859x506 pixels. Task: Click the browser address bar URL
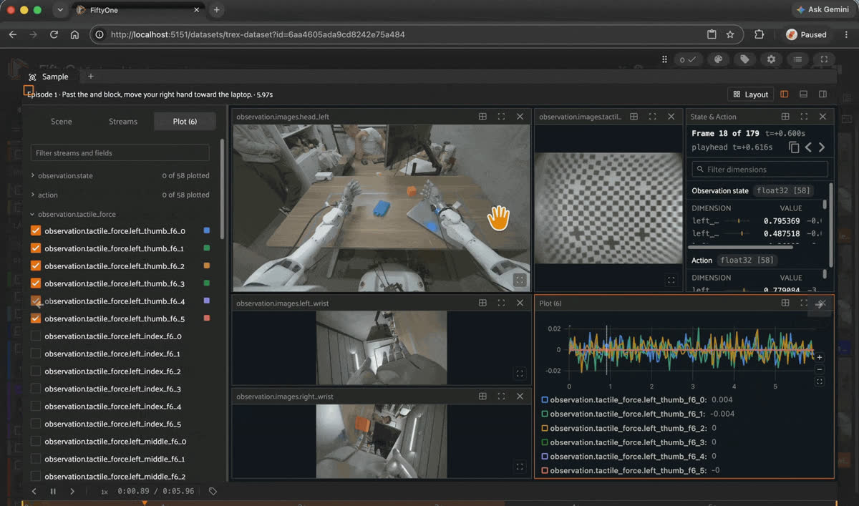pos(258,34)
